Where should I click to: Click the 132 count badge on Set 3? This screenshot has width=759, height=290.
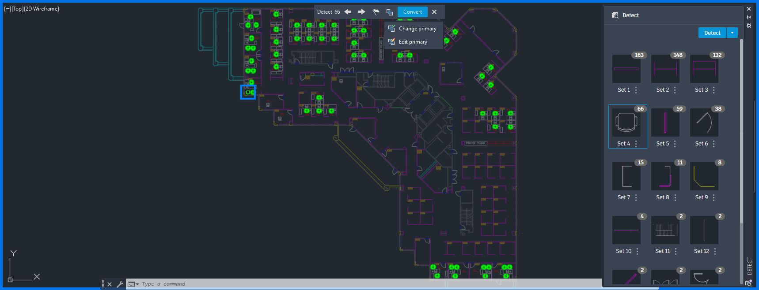(717, 55)
